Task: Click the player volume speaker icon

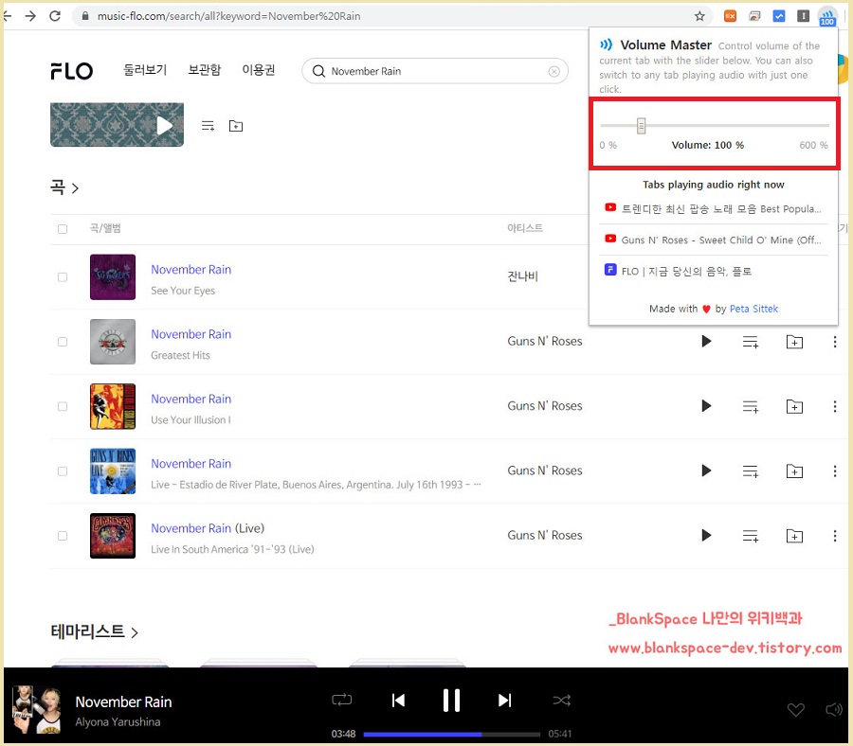Action: click(x=834, y=709)
